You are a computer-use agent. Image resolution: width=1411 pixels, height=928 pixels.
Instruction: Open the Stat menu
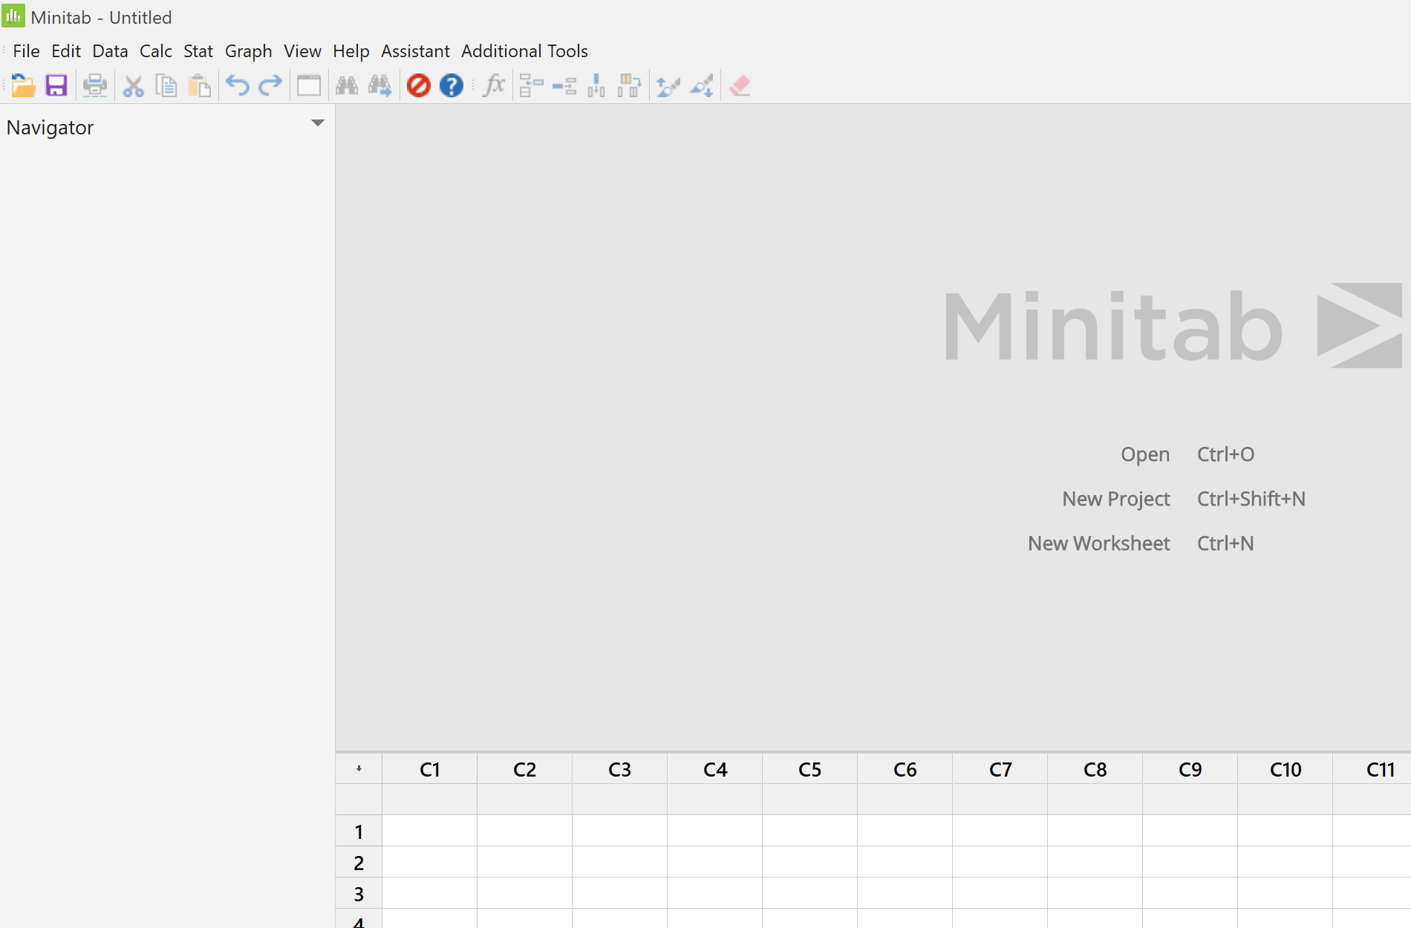[198, 51]
